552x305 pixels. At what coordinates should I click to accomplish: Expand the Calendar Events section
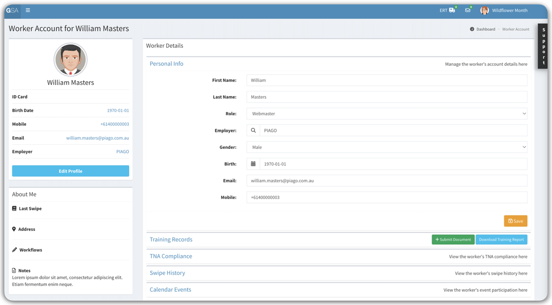(171, 290)
